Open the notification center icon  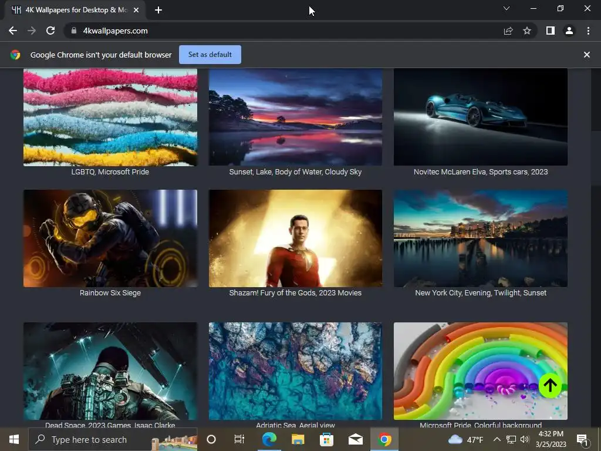pyautogui.click(x=582, y=440)
